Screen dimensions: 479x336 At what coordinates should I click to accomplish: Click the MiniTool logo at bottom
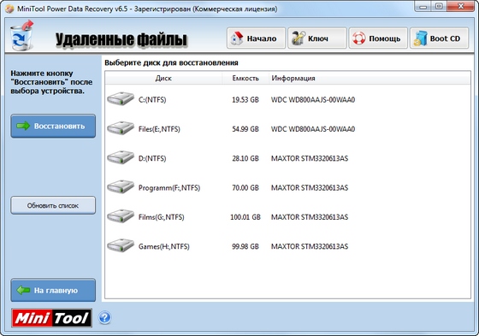[51, 318]
